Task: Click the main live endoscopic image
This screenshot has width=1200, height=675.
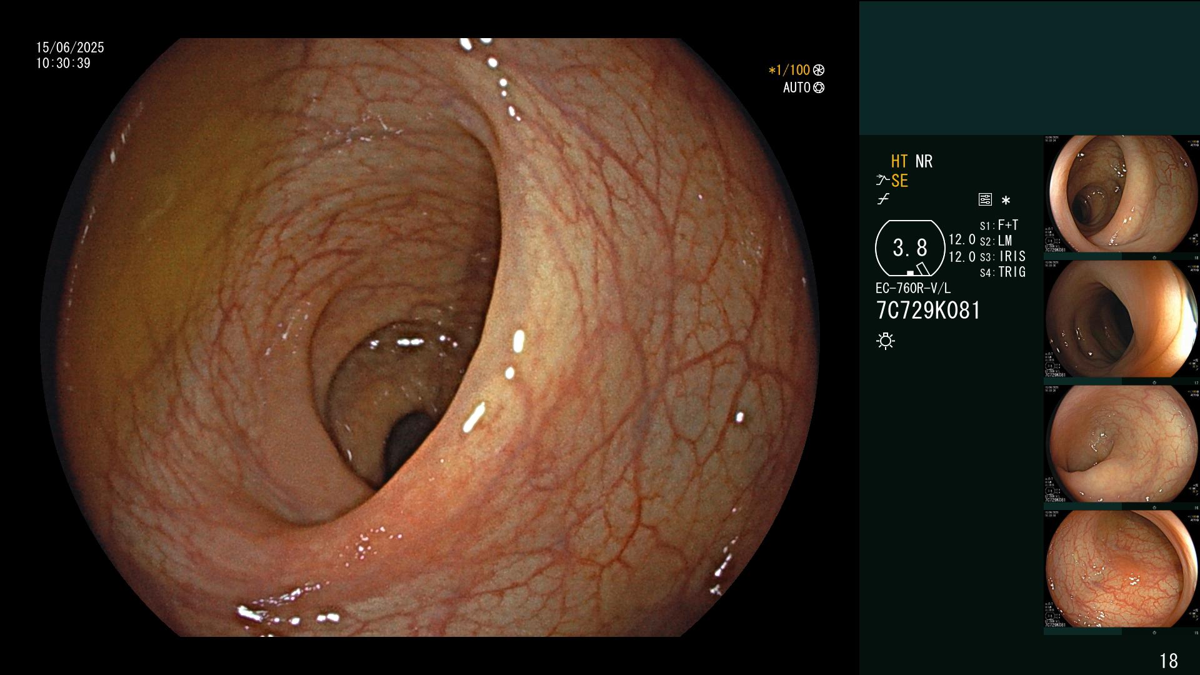Action: coord(430,337)
